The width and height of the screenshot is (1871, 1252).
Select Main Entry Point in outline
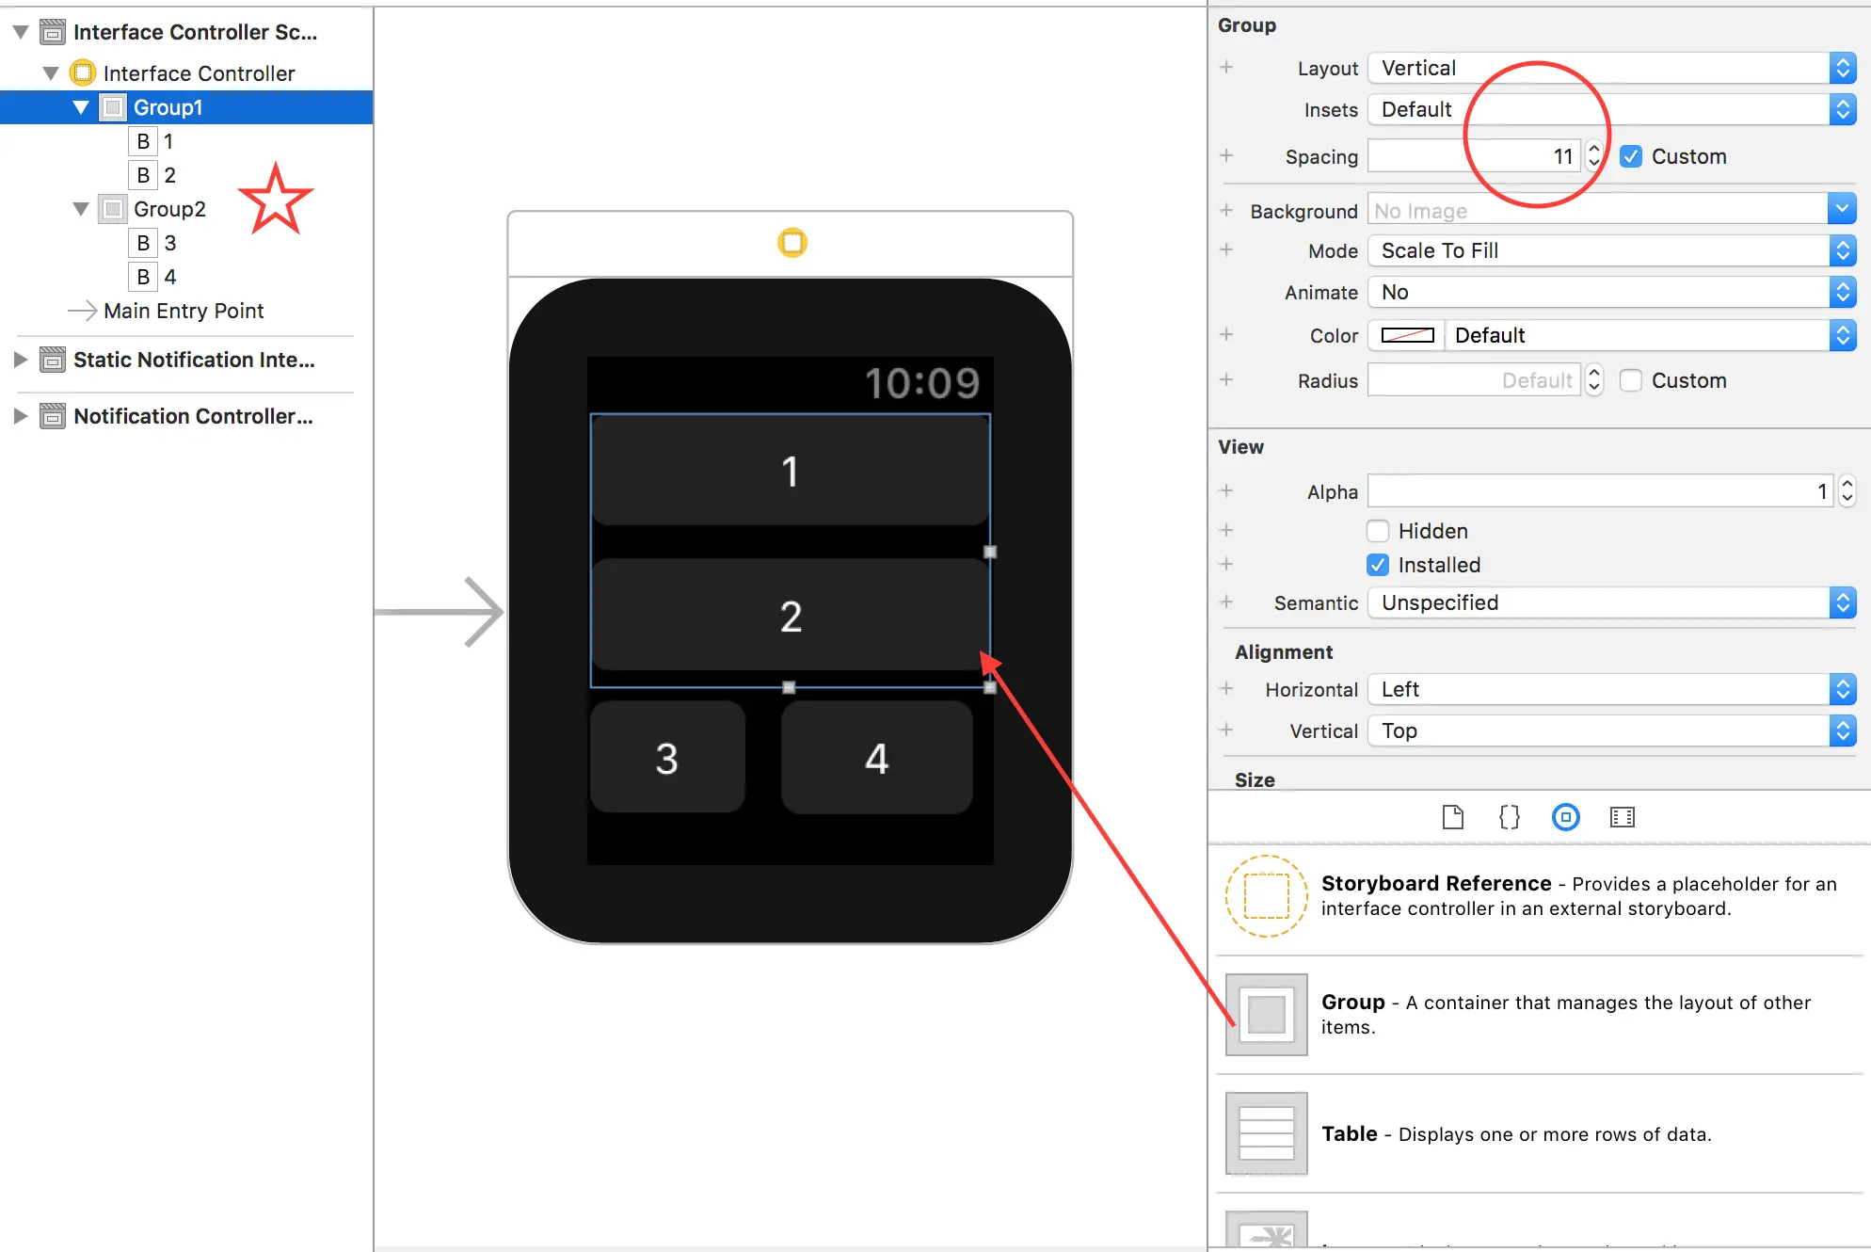click(x=183, y=311)
